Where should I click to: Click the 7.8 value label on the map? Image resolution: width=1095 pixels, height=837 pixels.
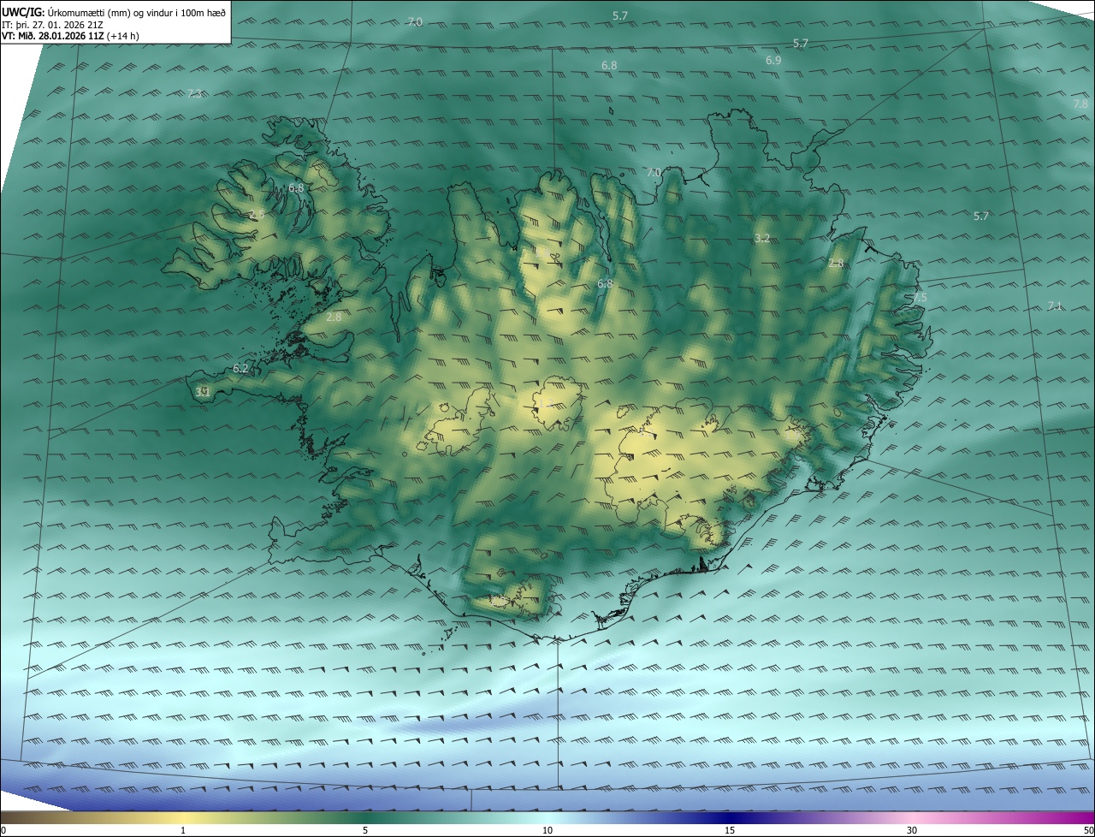click(x=1080, y=104)
